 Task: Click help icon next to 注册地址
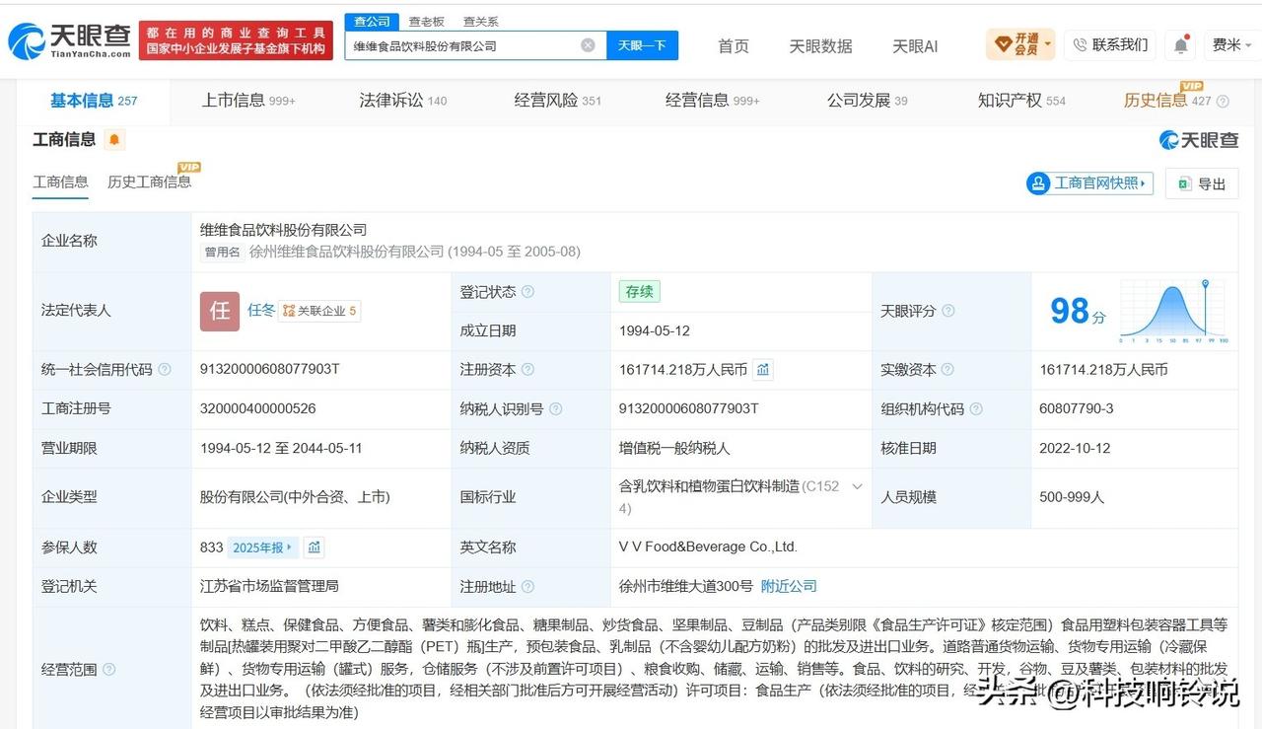(527, 587)
